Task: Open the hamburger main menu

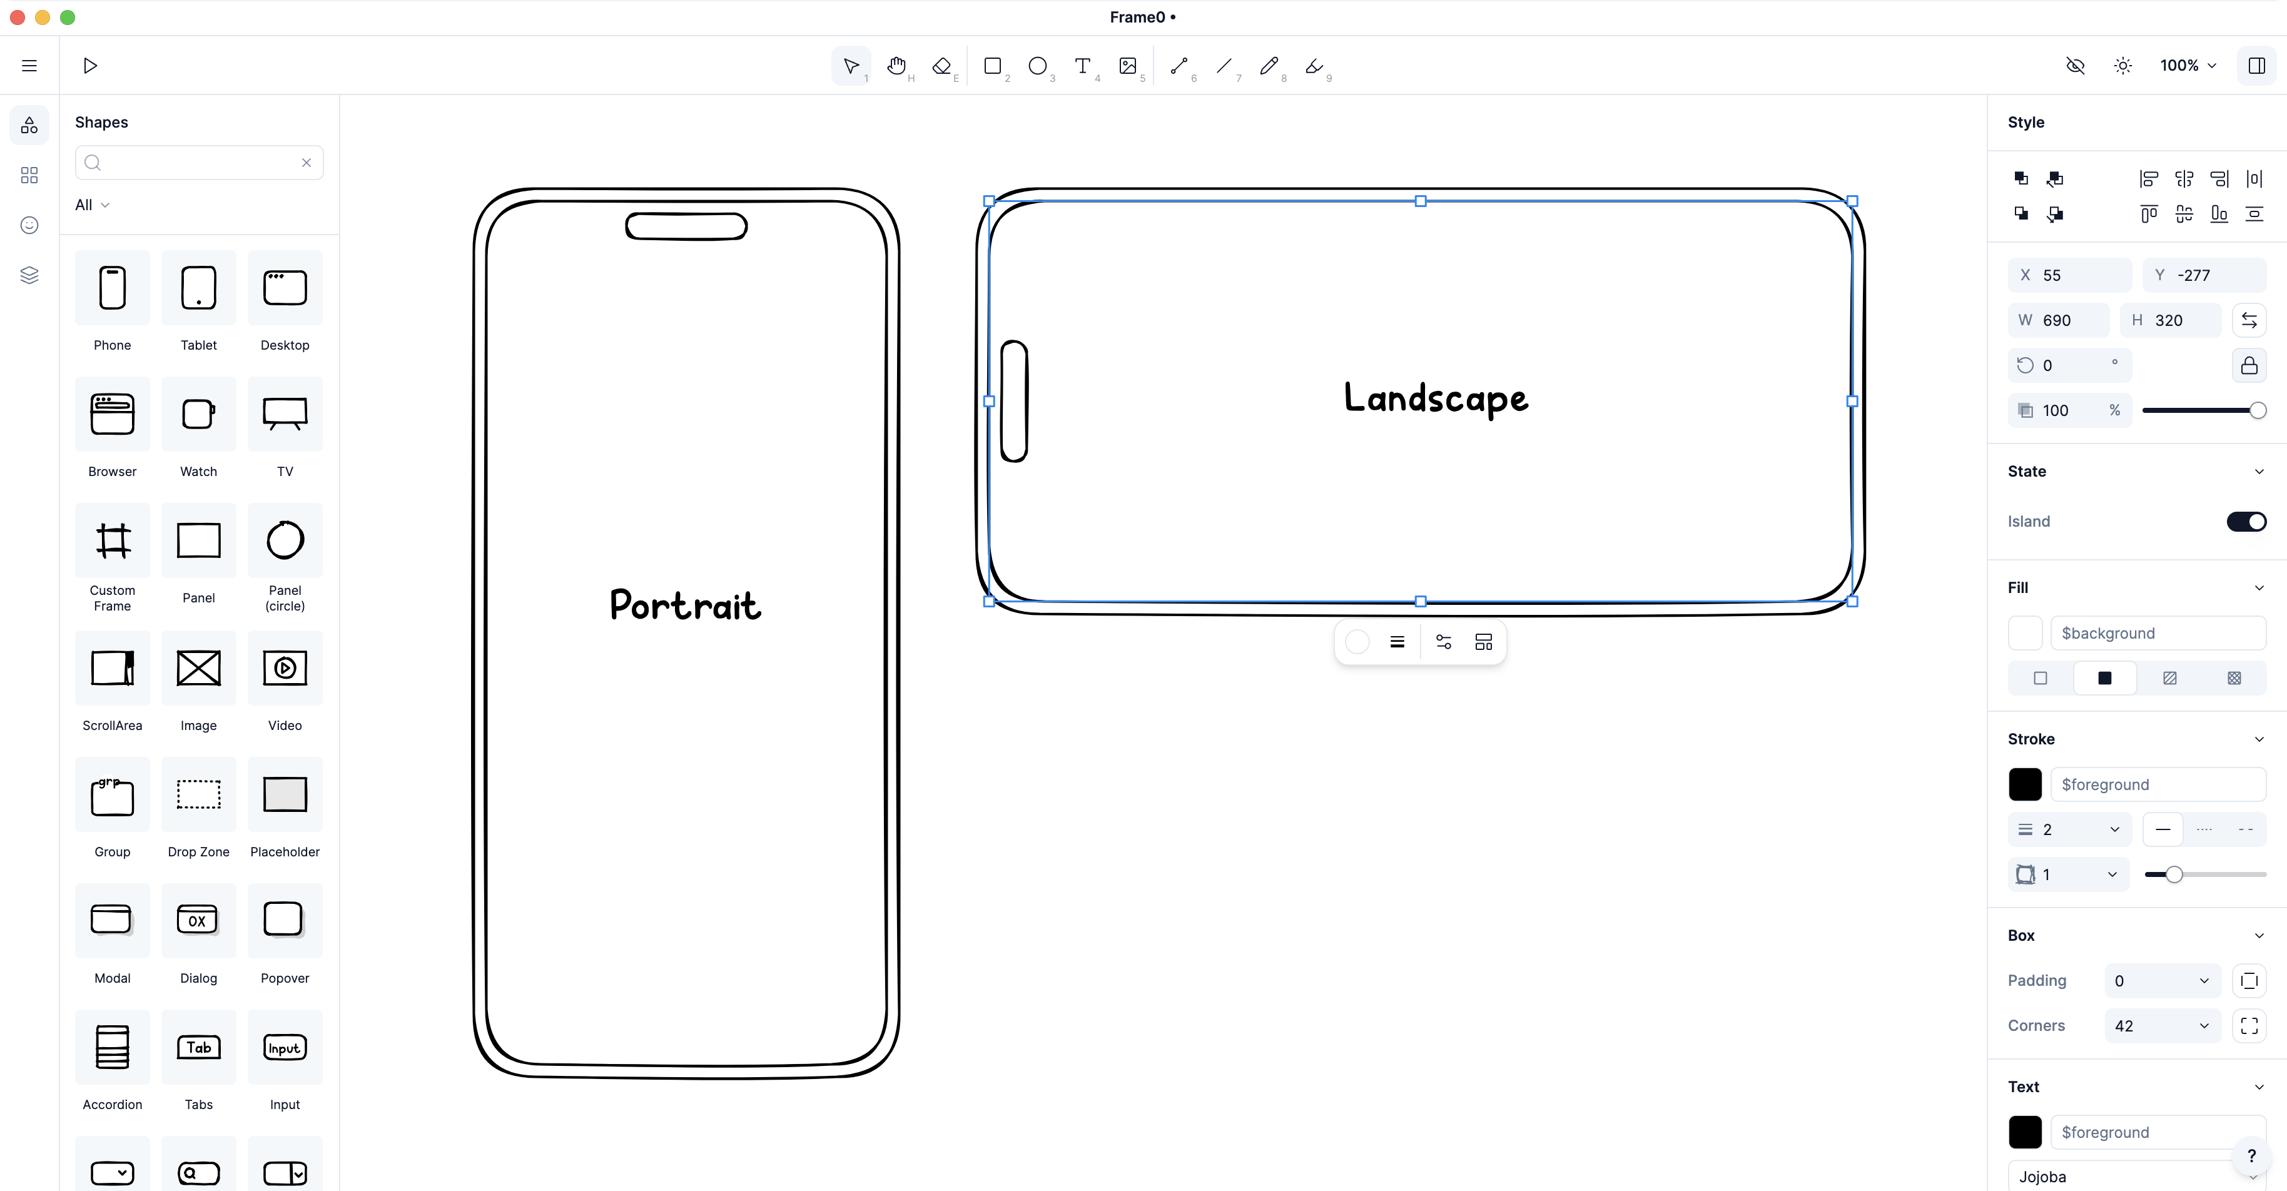Action: tap(29, 66)
